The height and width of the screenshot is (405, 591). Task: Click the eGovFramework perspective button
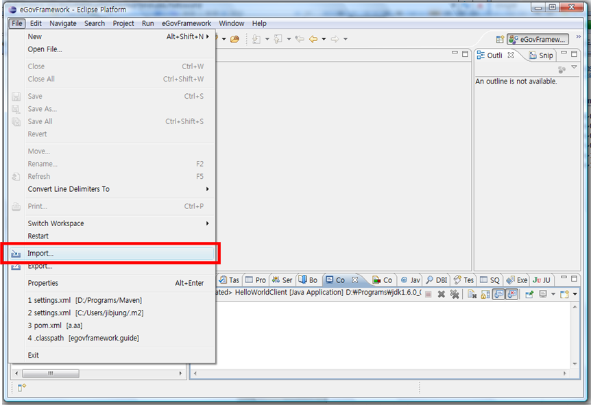[538, 39]
